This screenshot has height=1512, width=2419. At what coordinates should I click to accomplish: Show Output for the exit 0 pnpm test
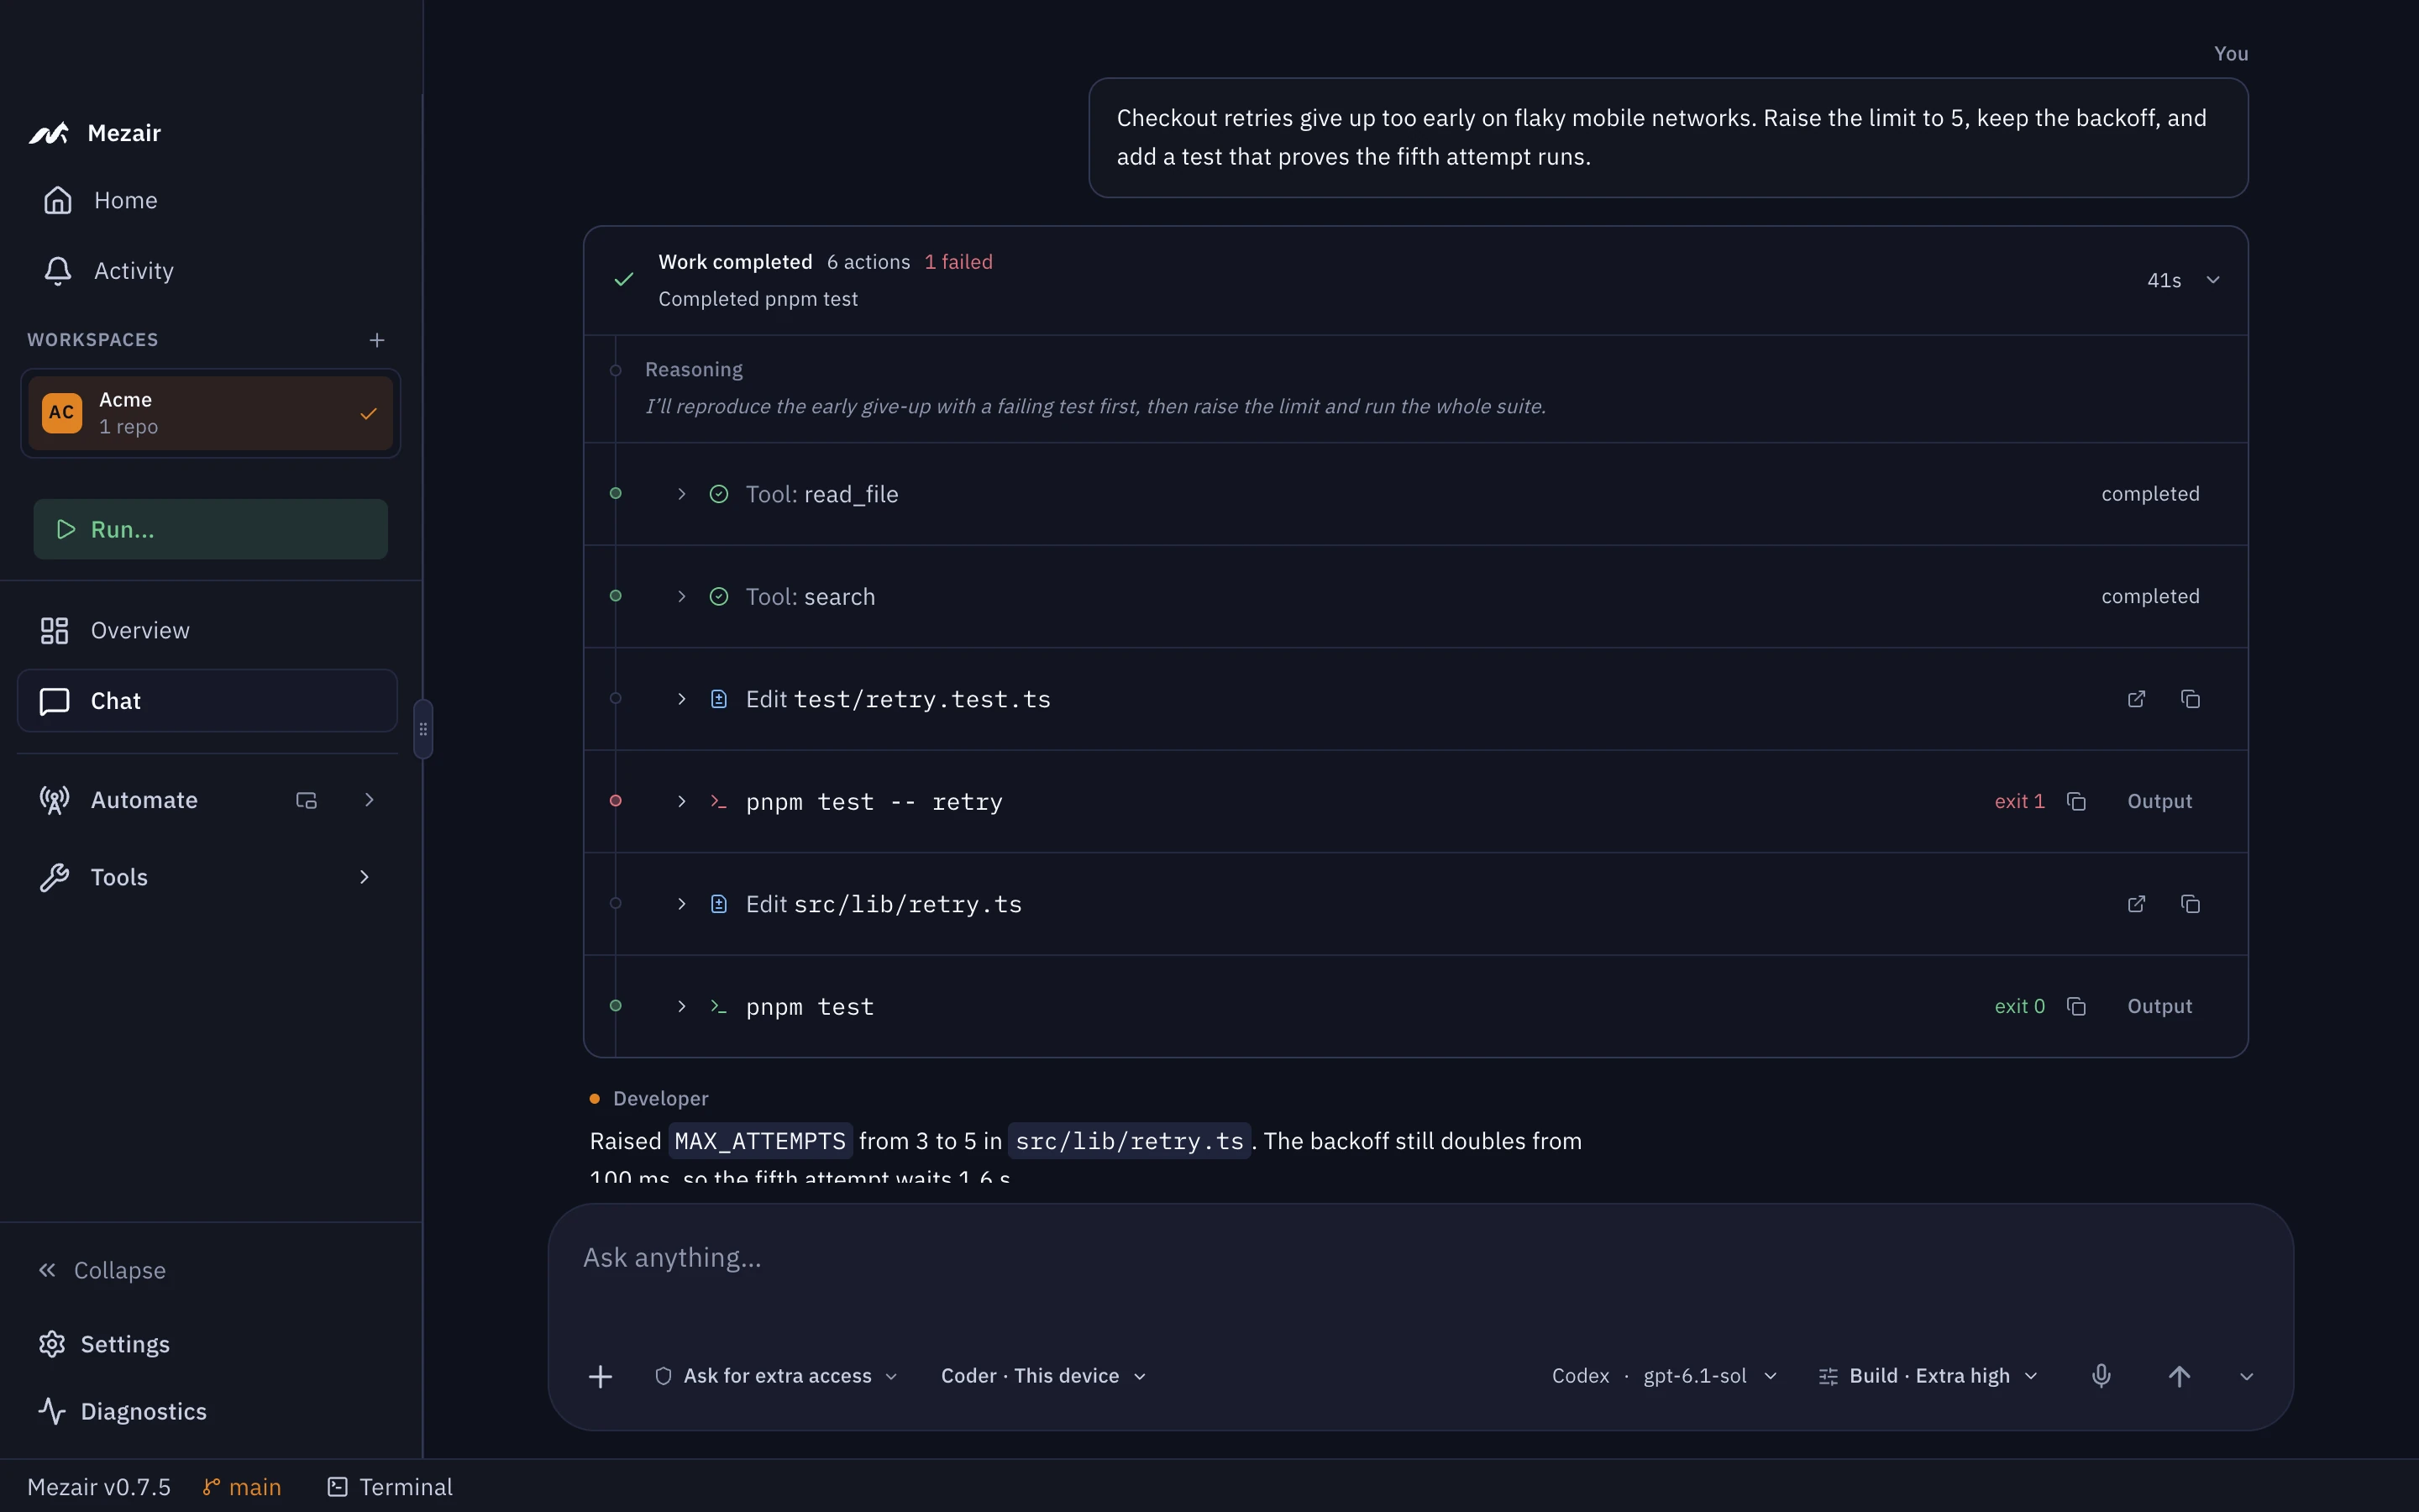(x=2159, y=1006)
